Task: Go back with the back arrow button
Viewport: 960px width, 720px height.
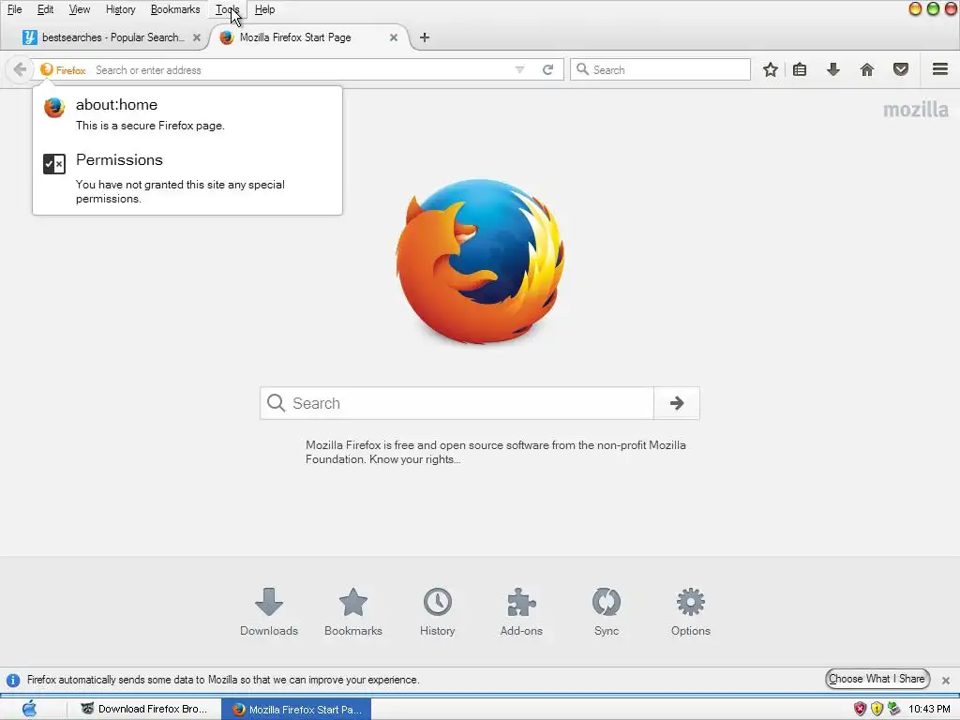Action: tap(20, 69)
